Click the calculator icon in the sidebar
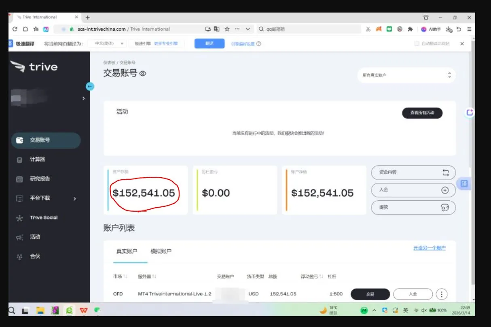This screenshot has height=327, width=491. coord(19,160)
